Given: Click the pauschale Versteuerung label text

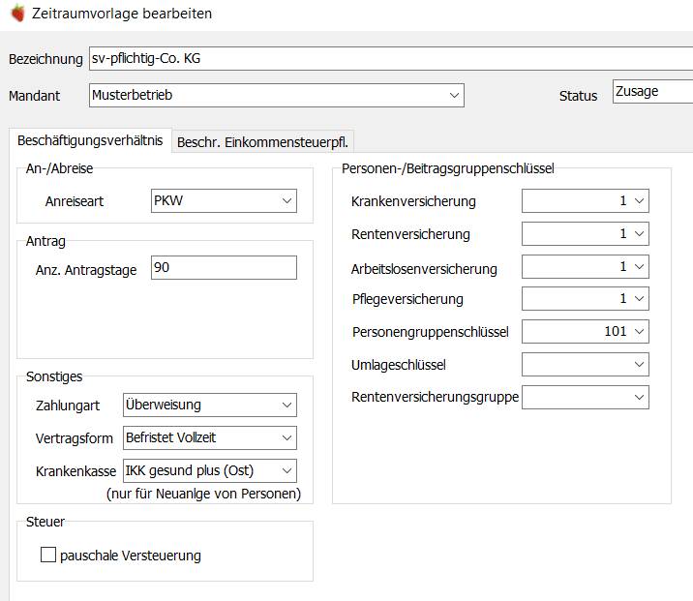Looking at the screenshot, I should click(131, 556).
